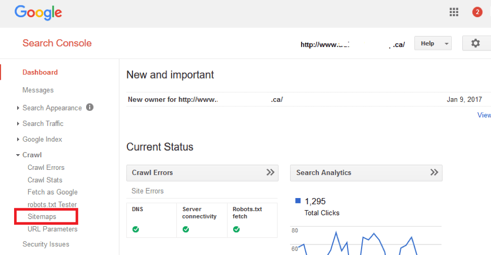491x255 pixels.
Task: Open notifications badge showing 2
Action: (x=477, y=12)
